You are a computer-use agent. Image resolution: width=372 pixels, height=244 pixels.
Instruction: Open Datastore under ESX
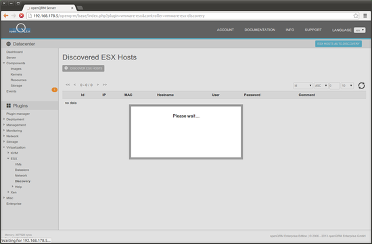pyautogui.click(x=22, y=170)
